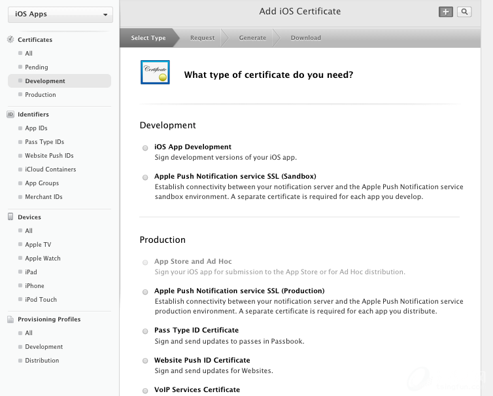The image size is (493, 396).
Task: Go to the Generate step tab
Action: point(252,38)
